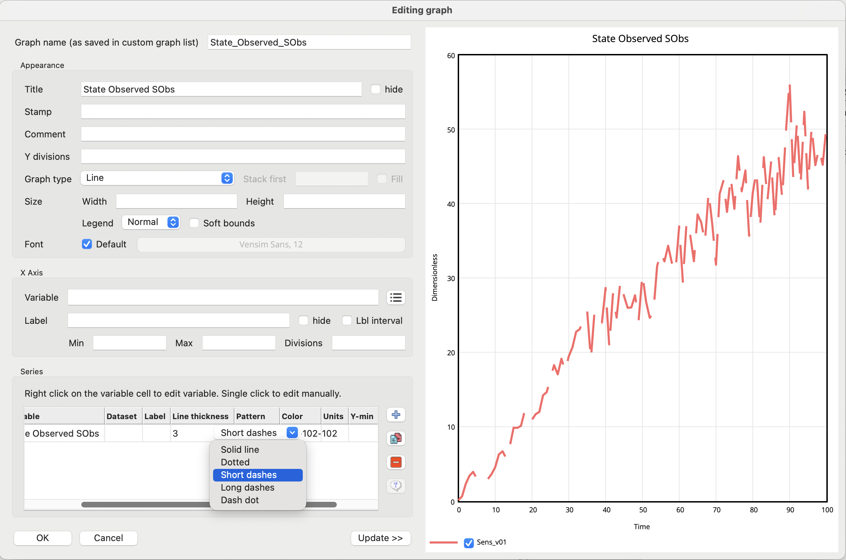The width and height of the screenshot is (846, 560).
Task: Choose Dash dot pattern
Action: click(x=258, y=500)
